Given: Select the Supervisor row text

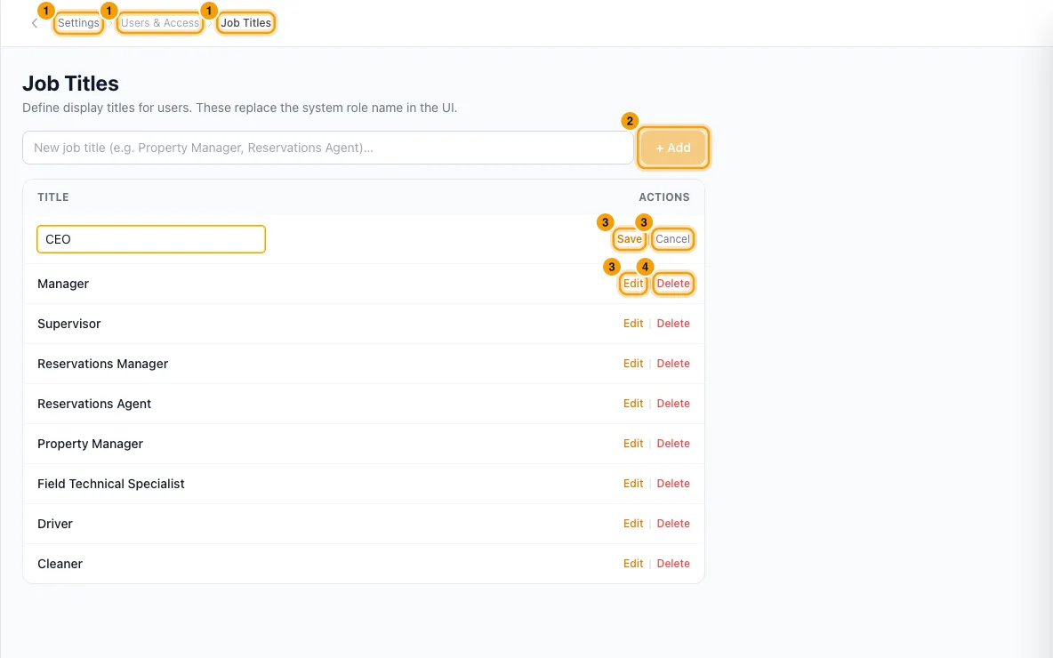Looking at the screenshot, I should pos(69,324).
